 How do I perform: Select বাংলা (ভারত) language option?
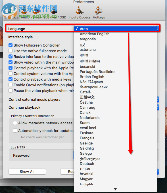click(x=115, y=61)
